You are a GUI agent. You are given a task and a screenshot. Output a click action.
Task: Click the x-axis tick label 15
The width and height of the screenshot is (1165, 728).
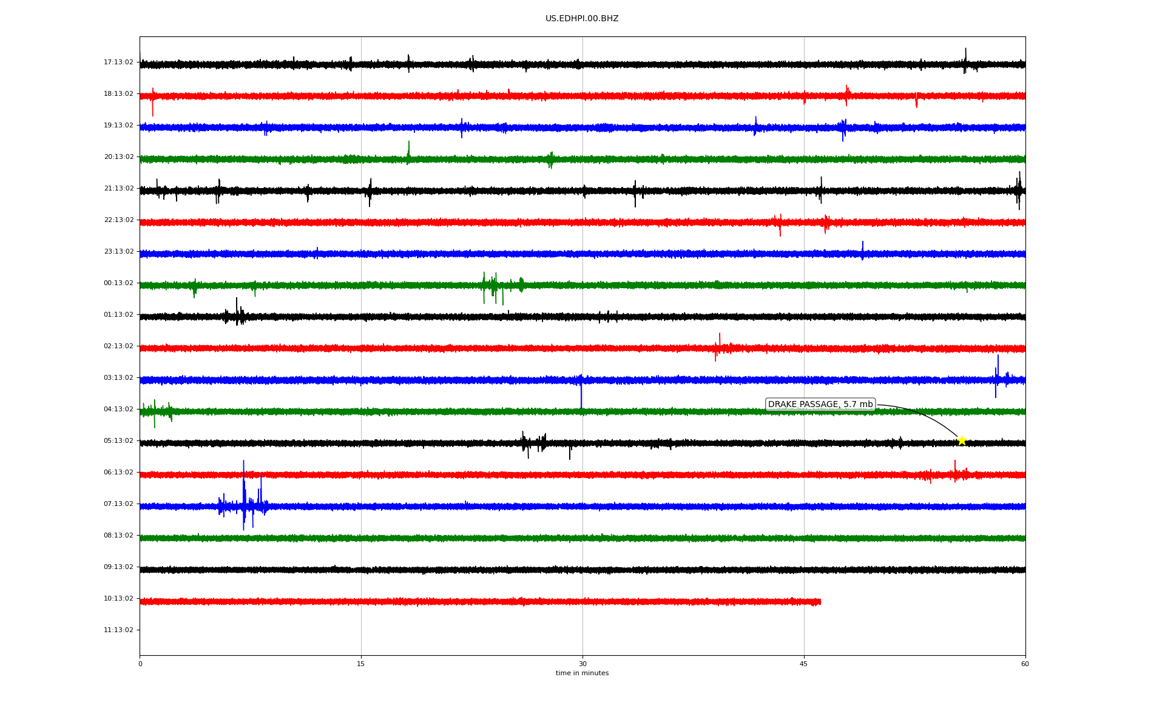click(361, 664)
